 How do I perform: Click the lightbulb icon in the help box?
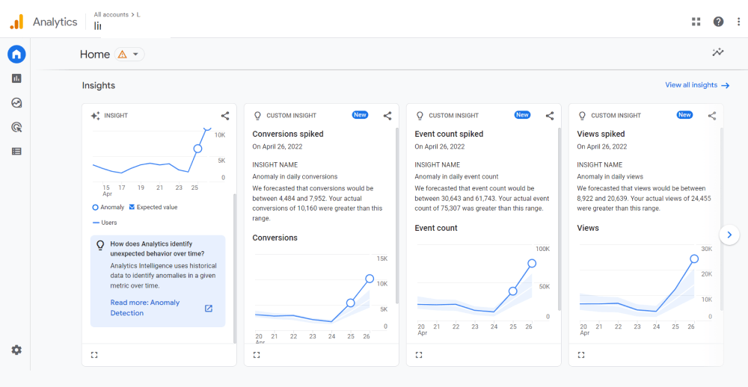click(x=99, y=245)
